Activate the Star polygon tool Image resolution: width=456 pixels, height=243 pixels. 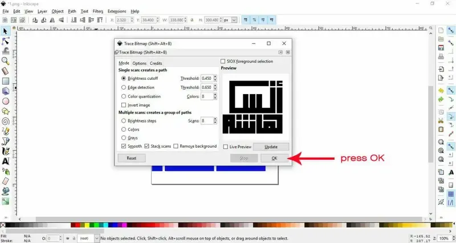coord(6,111)
